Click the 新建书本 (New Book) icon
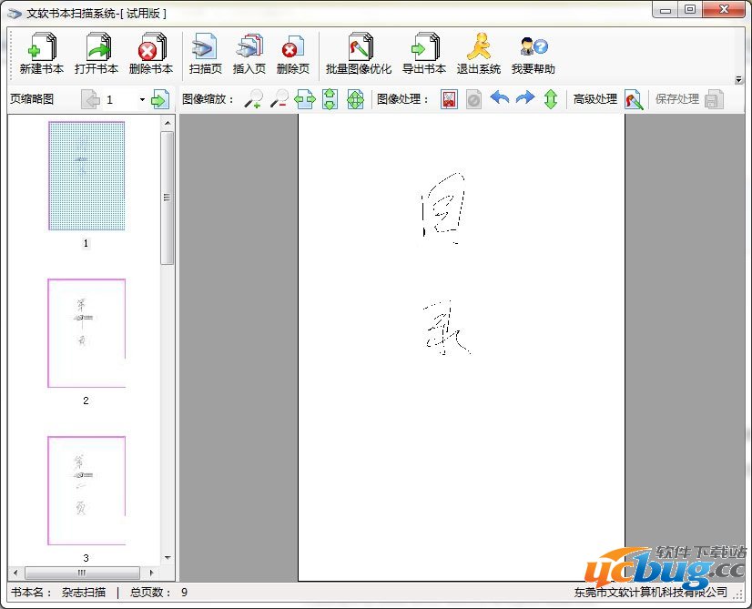This screenshot has width=752, height=609. pyautogui.click(x=41, y=47)
